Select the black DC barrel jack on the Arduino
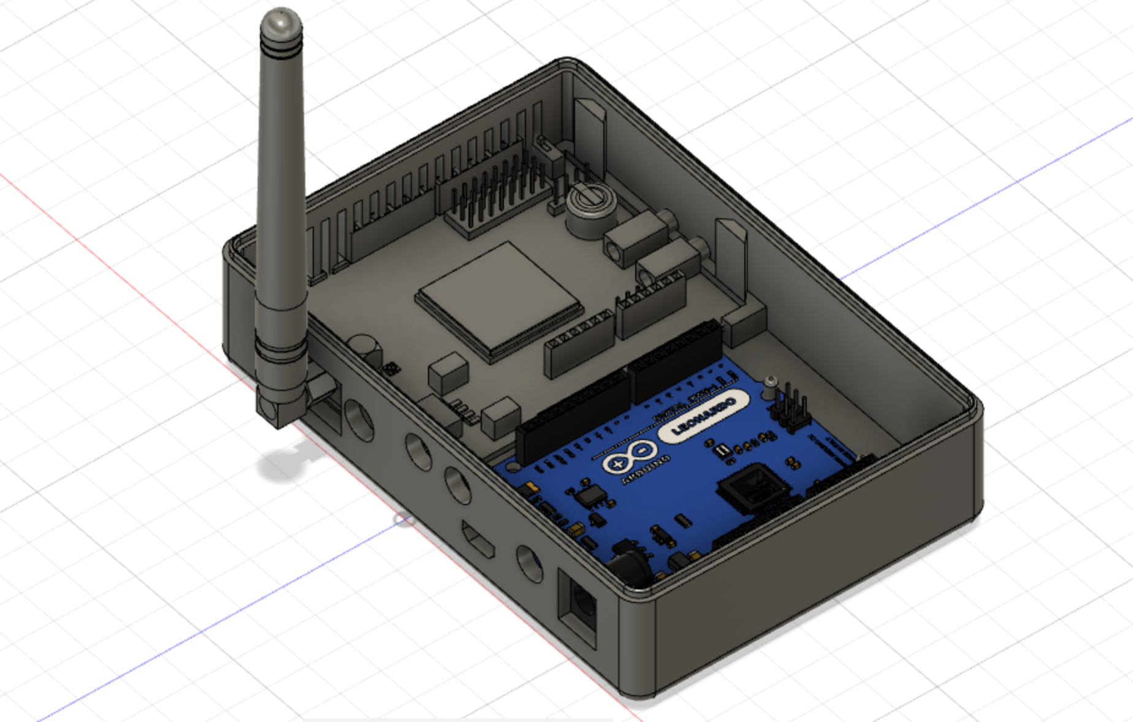1133x722 pixels. pyautogui.click(x=628, y=564)
